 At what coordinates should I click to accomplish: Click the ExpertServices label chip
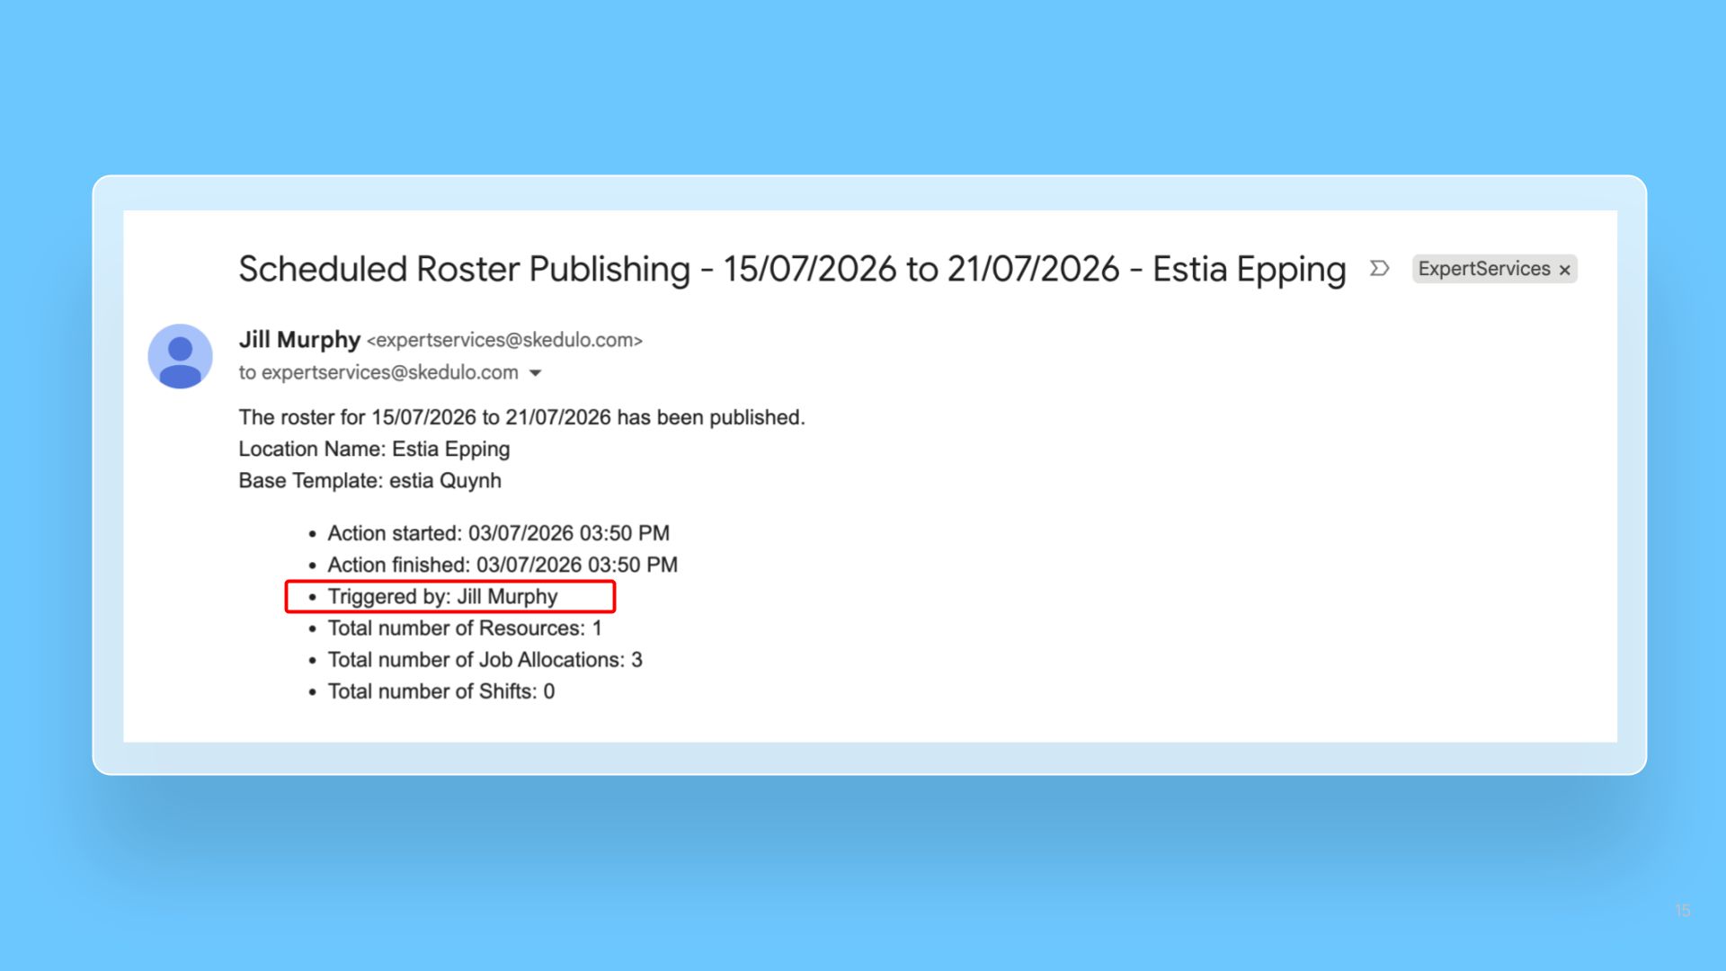click(x=1494, y=269)
